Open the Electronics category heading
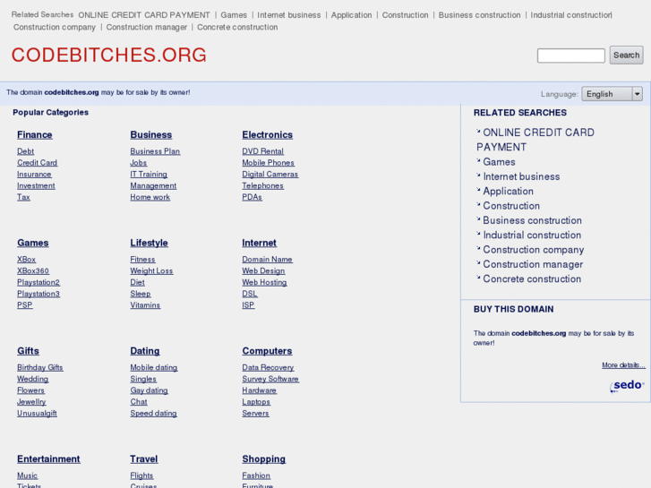Image resolution: width=651 pixels, height=488 pixels. pos(268,135)
